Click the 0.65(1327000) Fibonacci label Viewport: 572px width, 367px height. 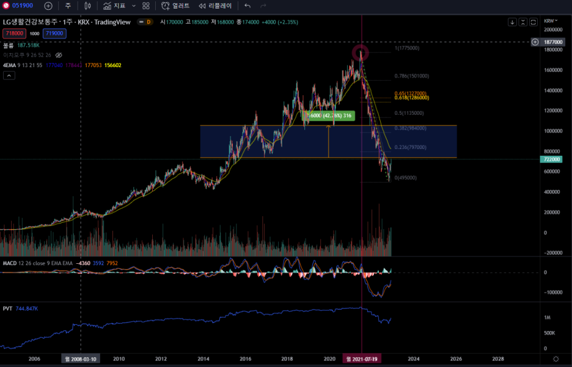(x=411, y=93)
